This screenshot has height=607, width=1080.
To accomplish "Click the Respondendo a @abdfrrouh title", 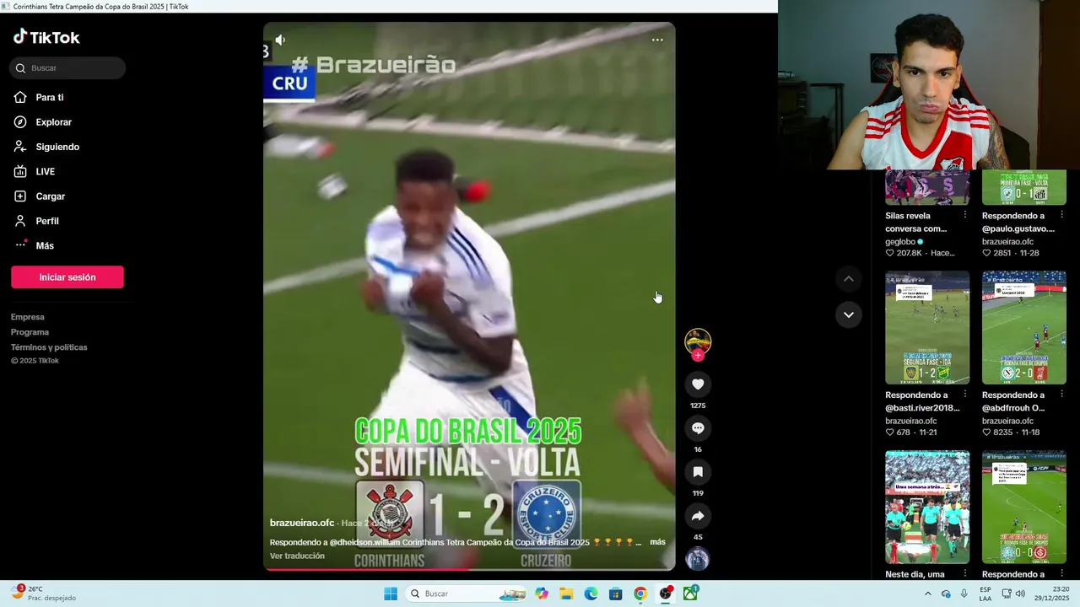I will (x=1018, y=401).
